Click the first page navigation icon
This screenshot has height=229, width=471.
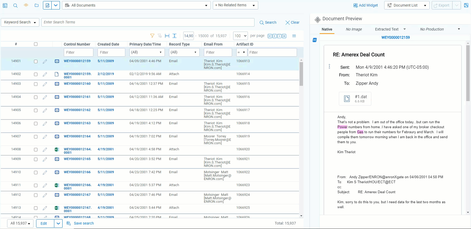270,36
